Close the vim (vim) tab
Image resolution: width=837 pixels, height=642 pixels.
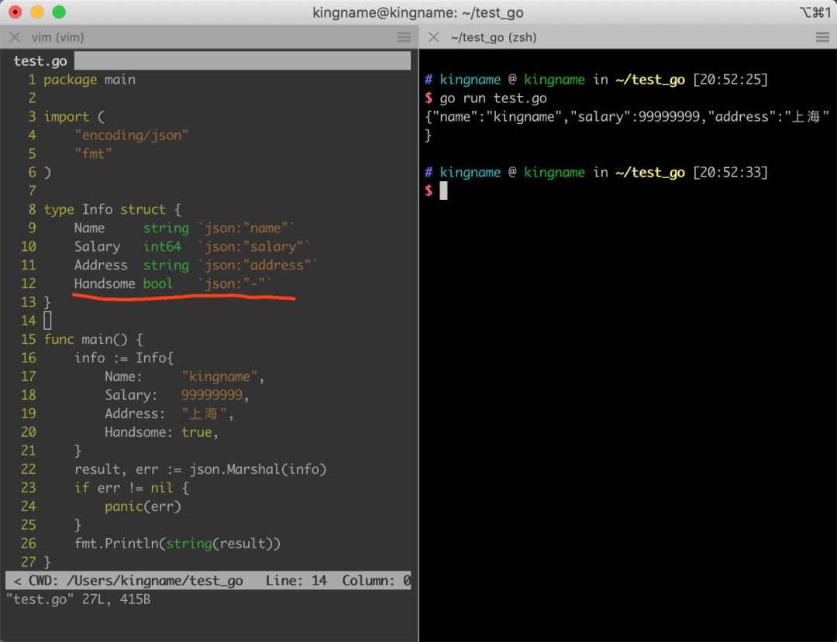pos(15,37)
